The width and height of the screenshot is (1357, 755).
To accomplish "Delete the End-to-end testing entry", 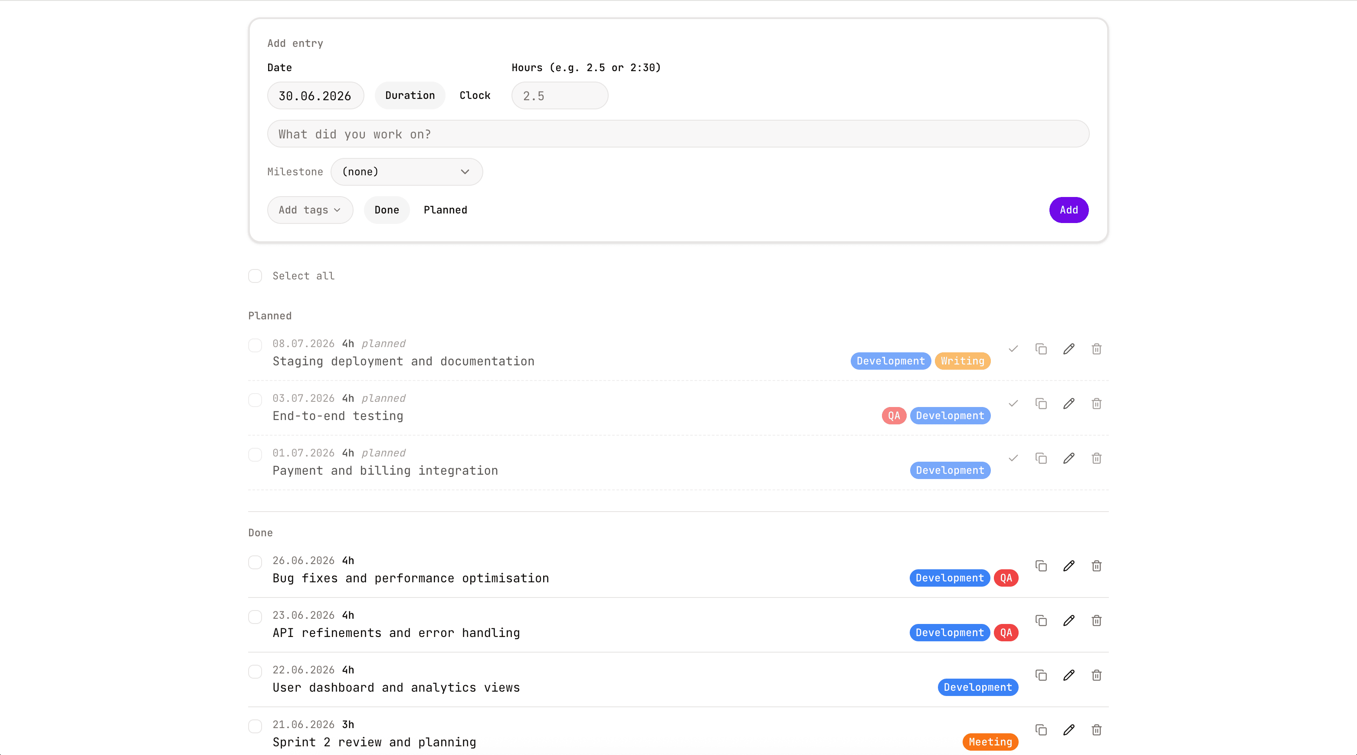I will pos(1097,404).
